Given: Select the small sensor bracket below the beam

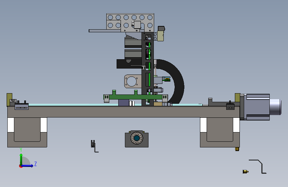Looking at the screenshot, I should coord(94,146).
